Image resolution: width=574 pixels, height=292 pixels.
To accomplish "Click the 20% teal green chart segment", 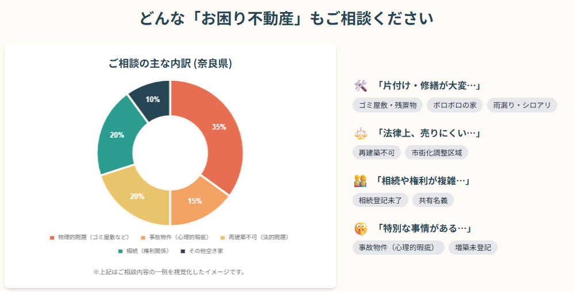I will (118, 135).
